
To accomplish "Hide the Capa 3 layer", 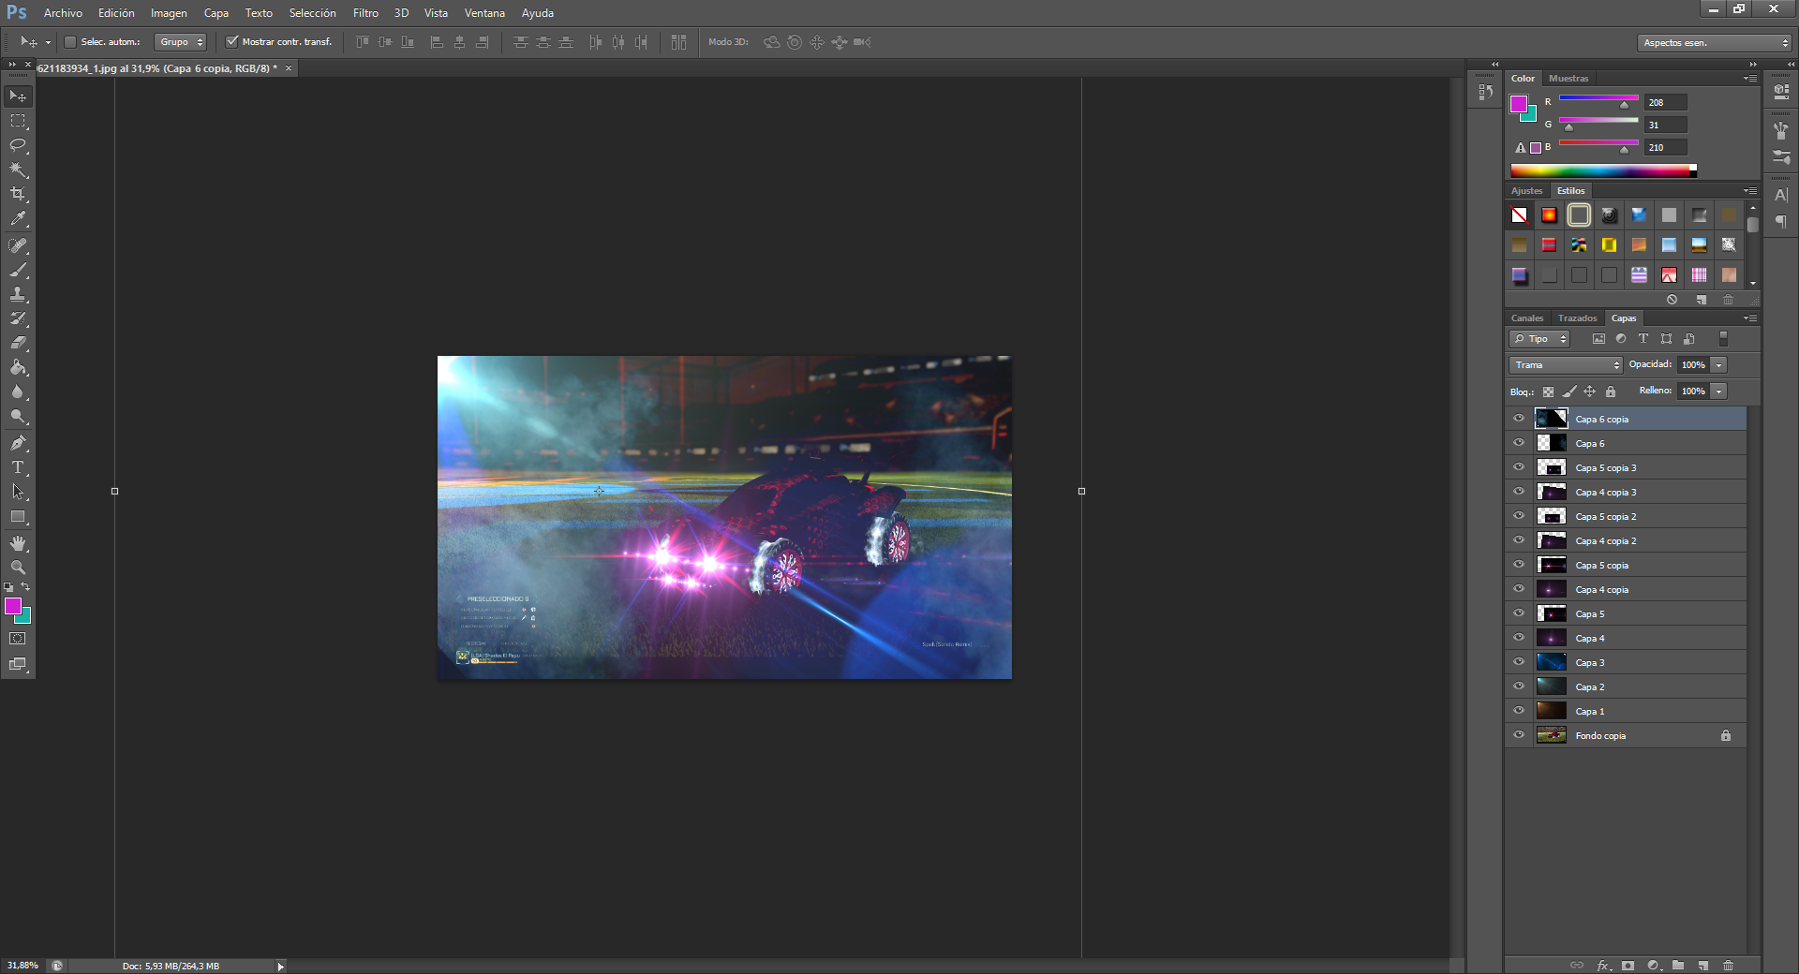I will tap(1519, 662).
